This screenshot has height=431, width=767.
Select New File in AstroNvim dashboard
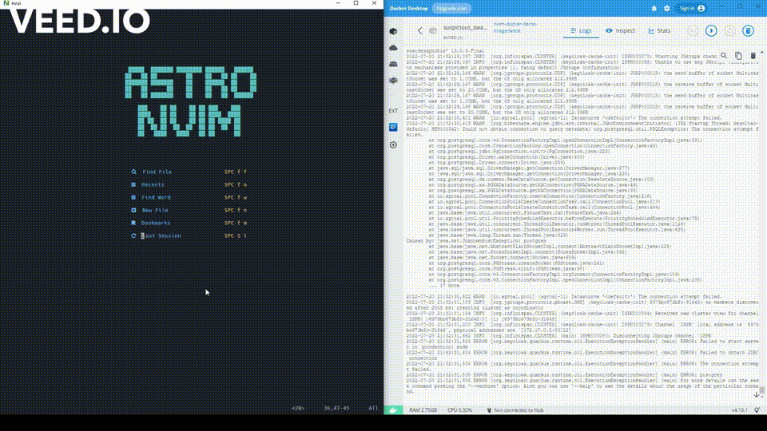click(x=155, y=210)
